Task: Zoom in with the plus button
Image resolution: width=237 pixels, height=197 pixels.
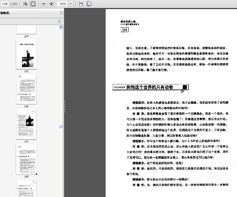Action: 51,4
